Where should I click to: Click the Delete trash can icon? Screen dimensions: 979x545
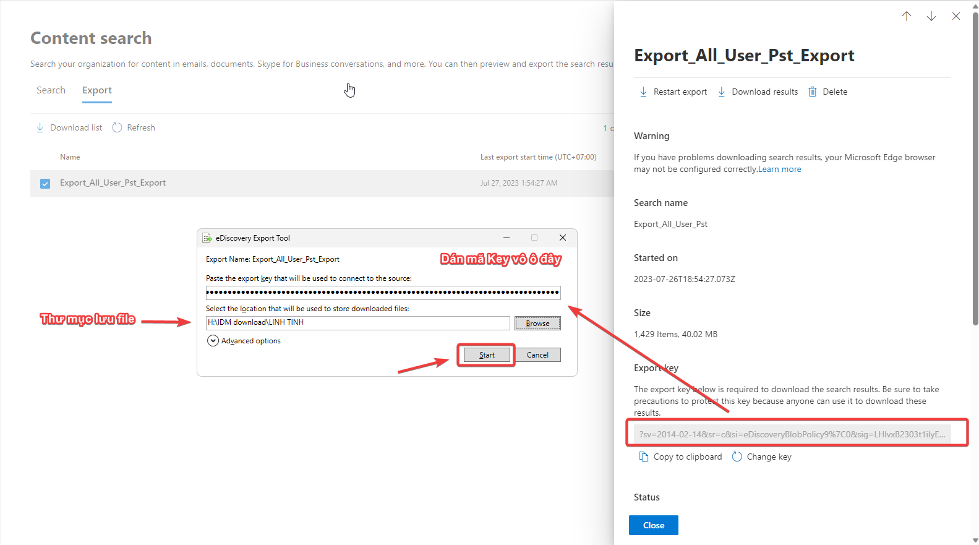pos(813,92)
